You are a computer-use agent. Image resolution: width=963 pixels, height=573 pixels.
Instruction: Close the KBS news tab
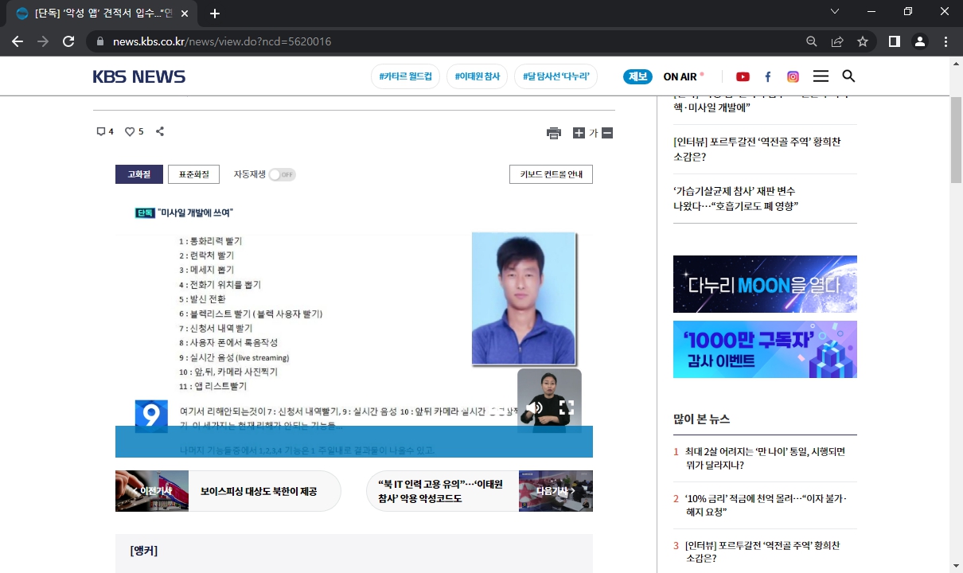(x=185, y=14)
